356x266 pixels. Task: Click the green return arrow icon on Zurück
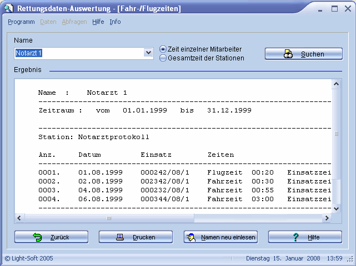(x=37, y=237)
